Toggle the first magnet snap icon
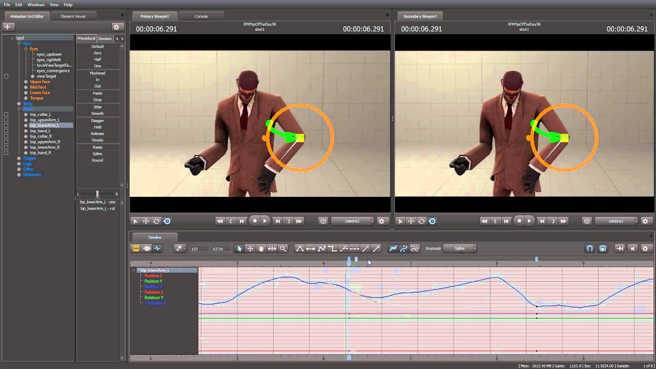This screenshot has height=369, width=656. point(590,249)
